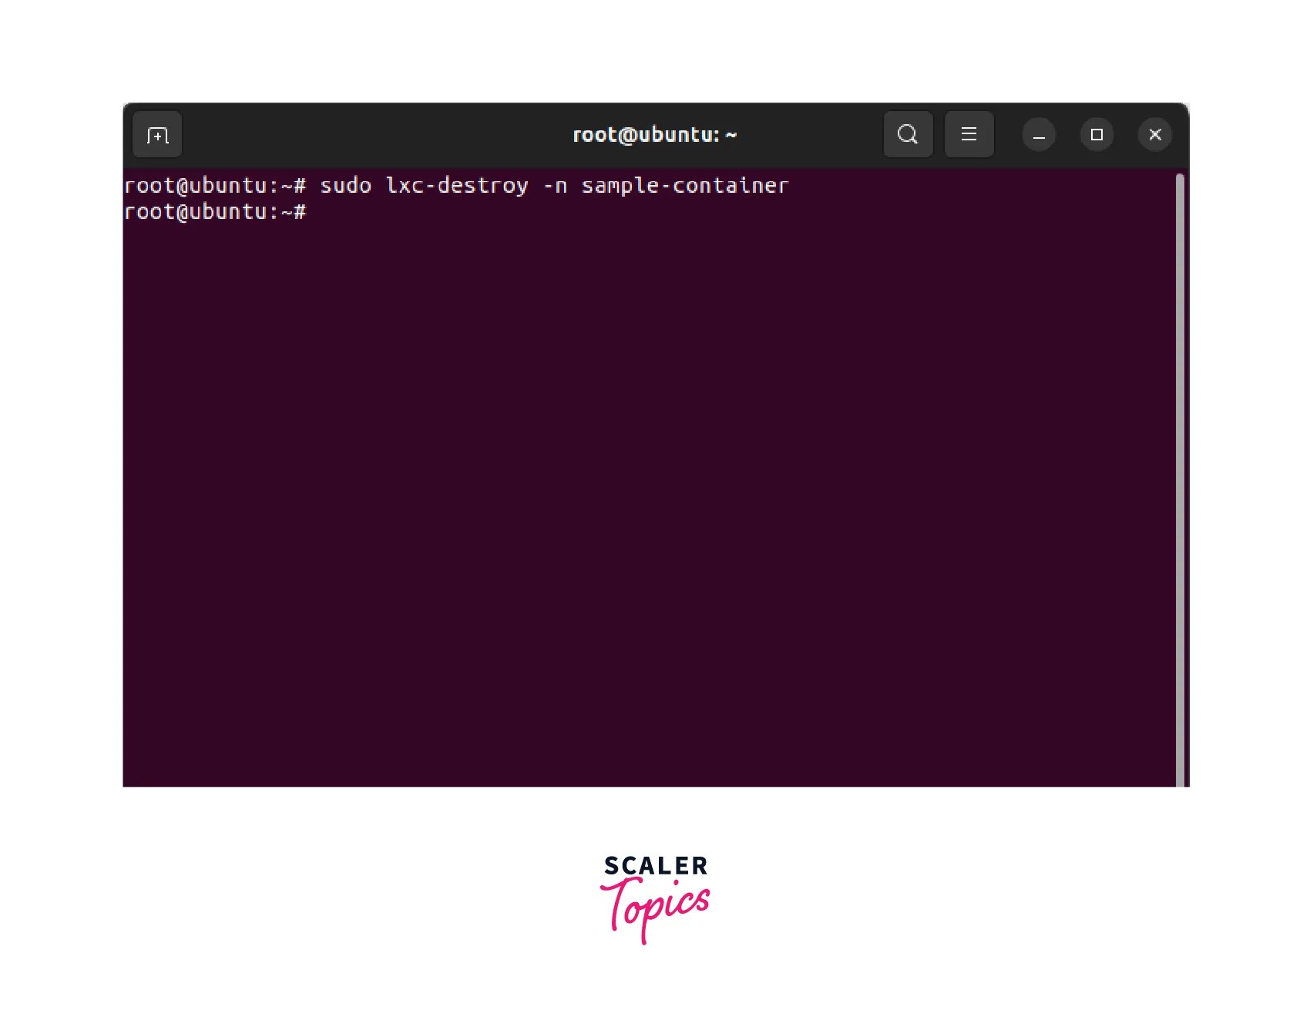Click the scrollbar on the right edge
Screen dimensions: 1310x1024
coord(1181,463)
